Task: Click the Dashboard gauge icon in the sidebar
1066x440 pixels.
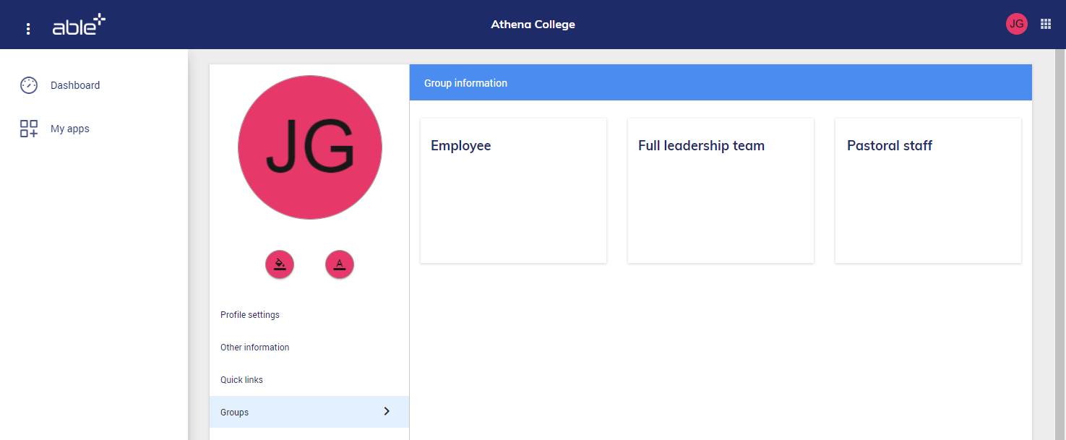Action: pos(29,85)
